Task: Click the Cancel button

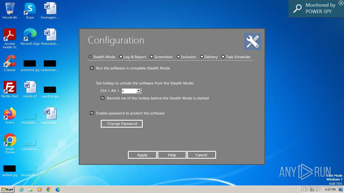Action: click(x=201, y=155)
